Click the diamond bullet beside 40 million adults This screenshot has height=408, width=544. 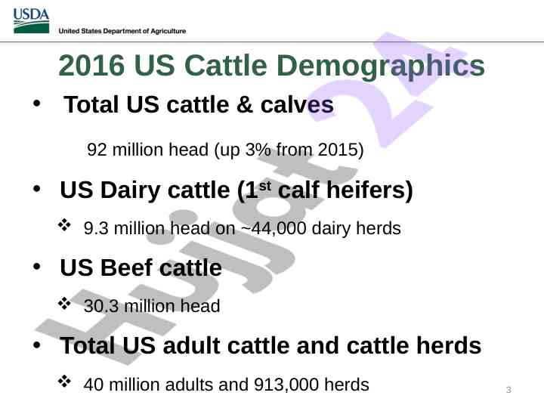click(64, 381)
